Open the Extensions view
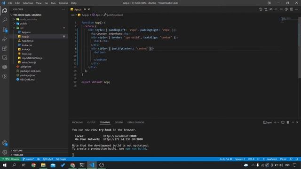The width and height of the screenshot is (301, 169). pyautogui.click(x=5, y=48)
